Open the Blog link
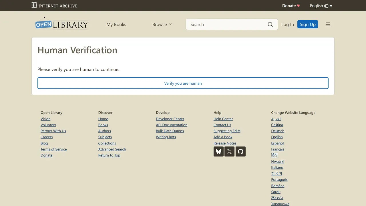 44,143
